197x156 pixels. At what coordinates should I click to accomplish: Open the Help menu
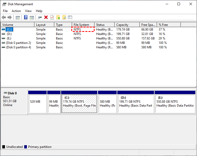click(39, 11)
